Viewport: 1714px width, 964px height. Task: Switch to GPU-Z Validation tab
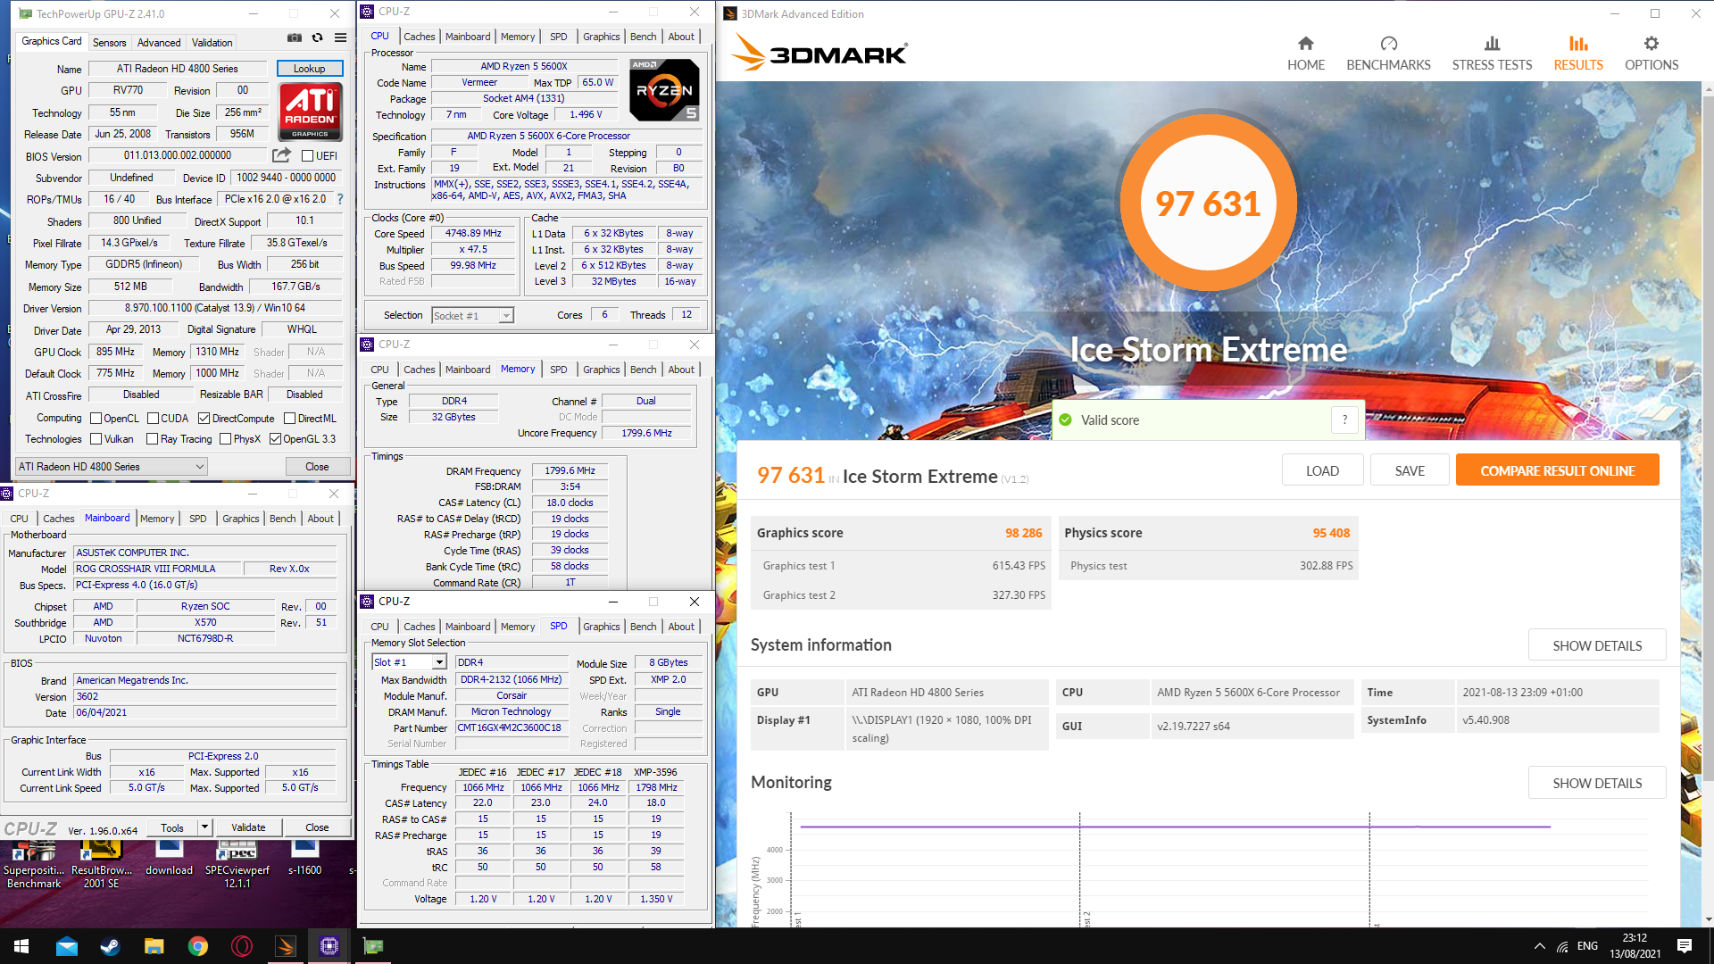point(212,42)
